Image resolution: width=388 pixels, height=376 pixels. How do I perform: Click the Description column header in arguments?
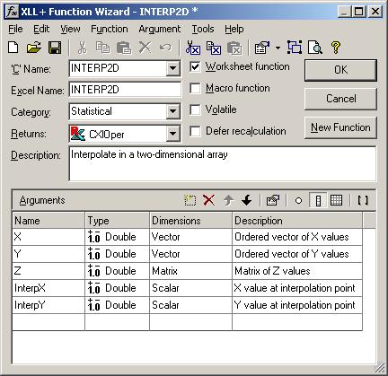point(297,221)
